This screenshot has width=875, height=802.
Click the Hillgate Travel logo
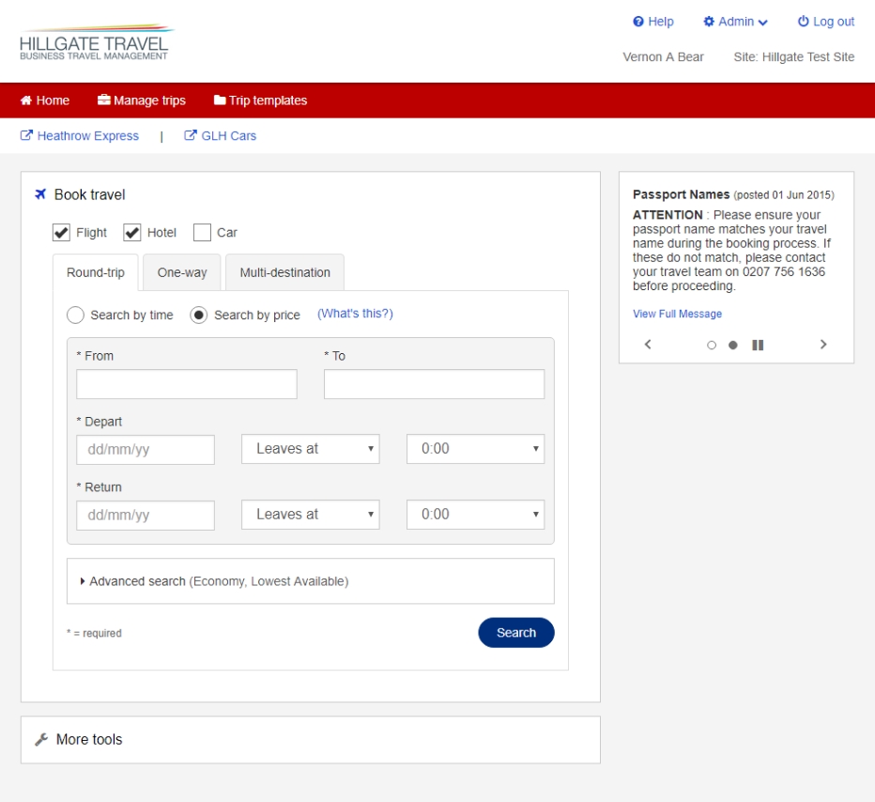(96, 43)
